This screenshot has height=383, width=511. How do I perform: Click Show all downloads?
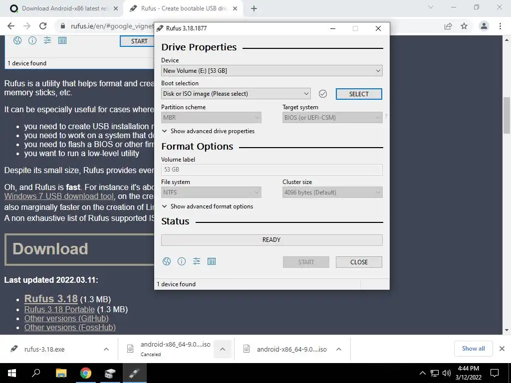tap(473, 349)
